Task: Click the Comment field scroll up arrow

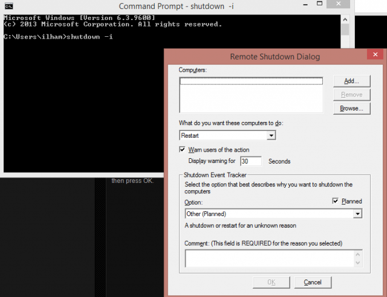Action: (358, 254)
